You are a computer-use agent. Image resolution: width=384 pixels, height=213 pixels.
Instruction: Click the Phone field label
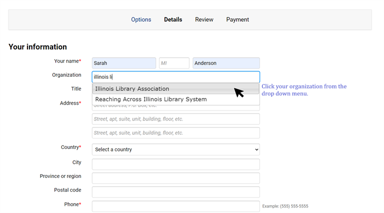73,204
